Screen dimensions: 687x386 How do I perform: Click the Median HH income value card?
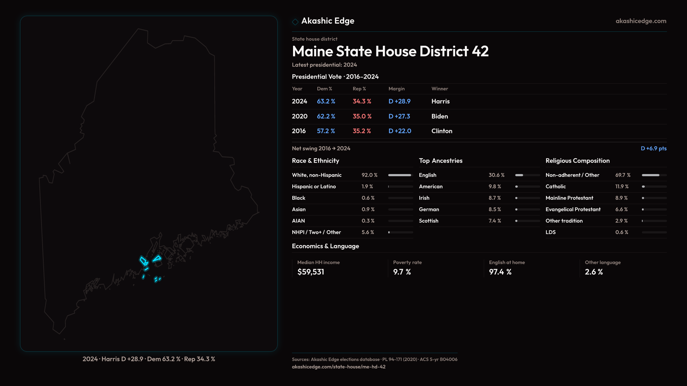318,268
